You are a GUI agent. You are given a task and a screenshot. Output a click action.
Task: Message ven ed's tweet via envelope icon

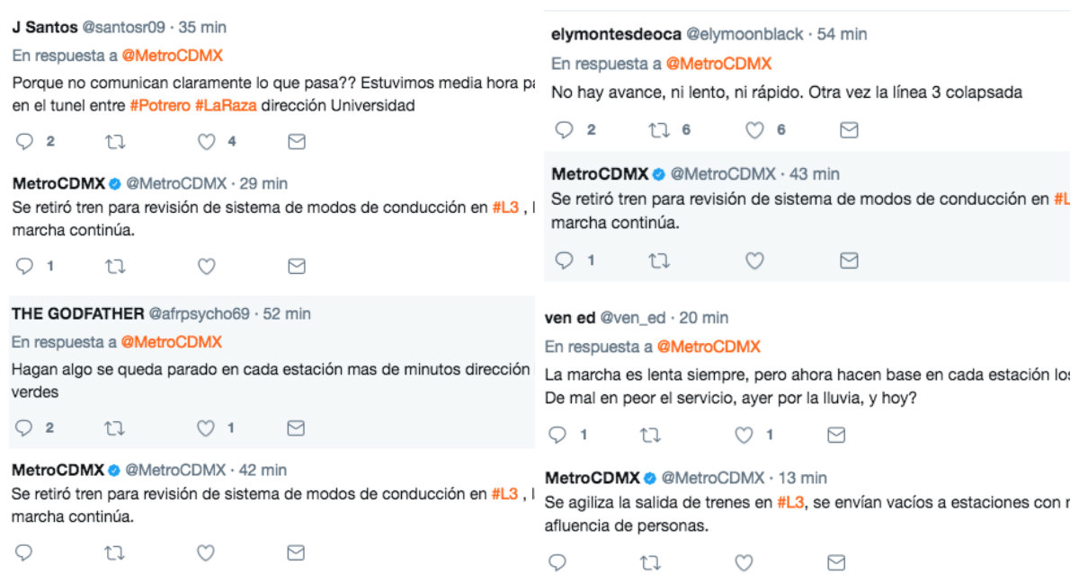point(836,436)
